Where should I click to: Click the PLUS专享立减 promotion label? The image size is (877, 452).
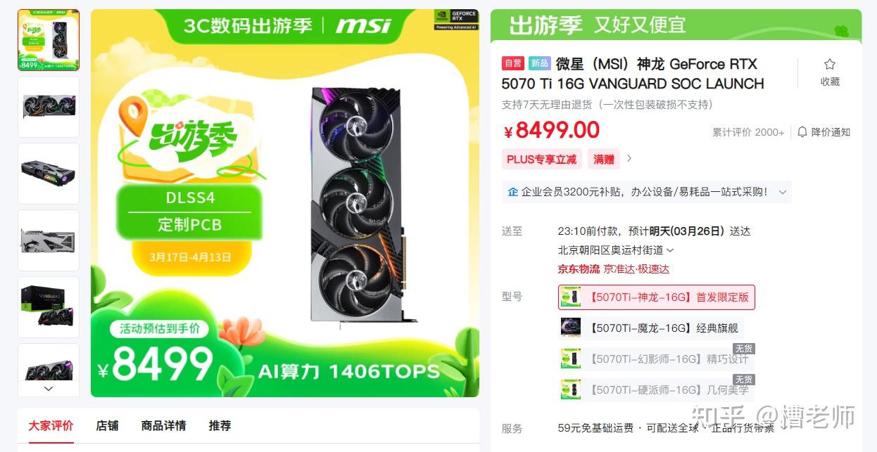click(542, 159)
